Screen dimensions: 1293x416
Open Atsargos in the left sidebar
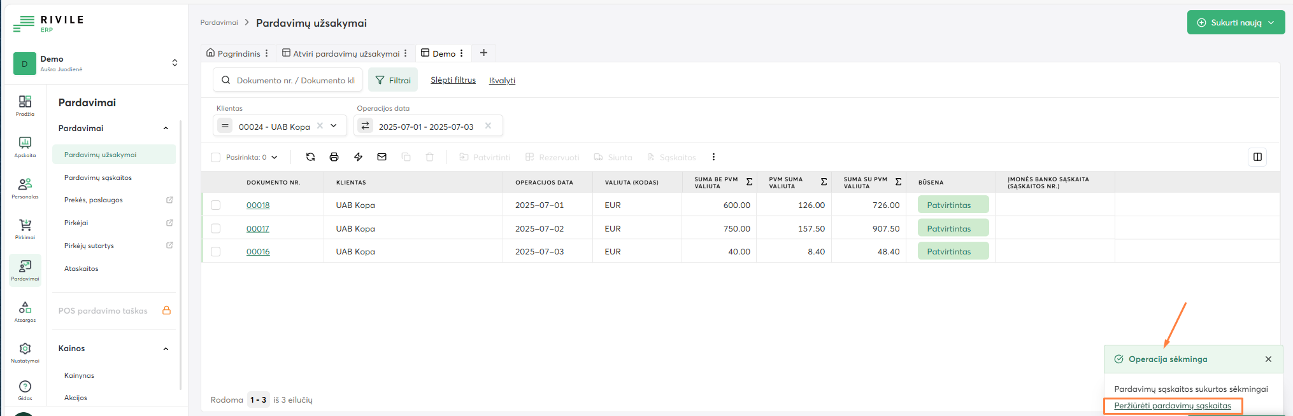(25, 311)
